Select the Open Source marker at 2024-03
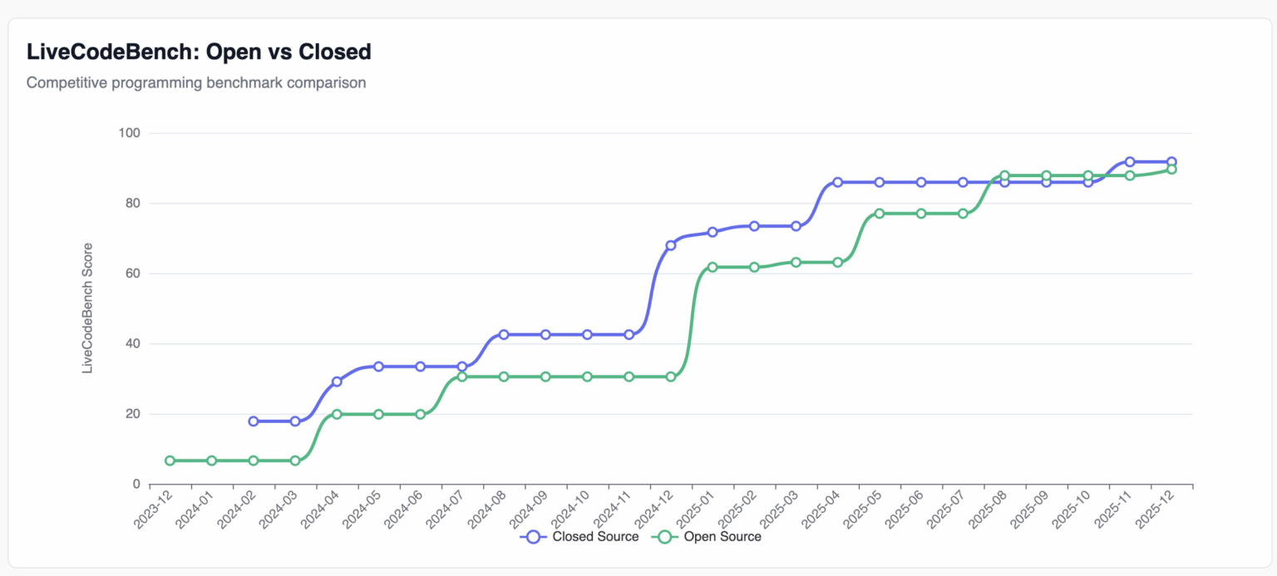The width and height of the screenshot is (1277, 576). coord(295,460)
